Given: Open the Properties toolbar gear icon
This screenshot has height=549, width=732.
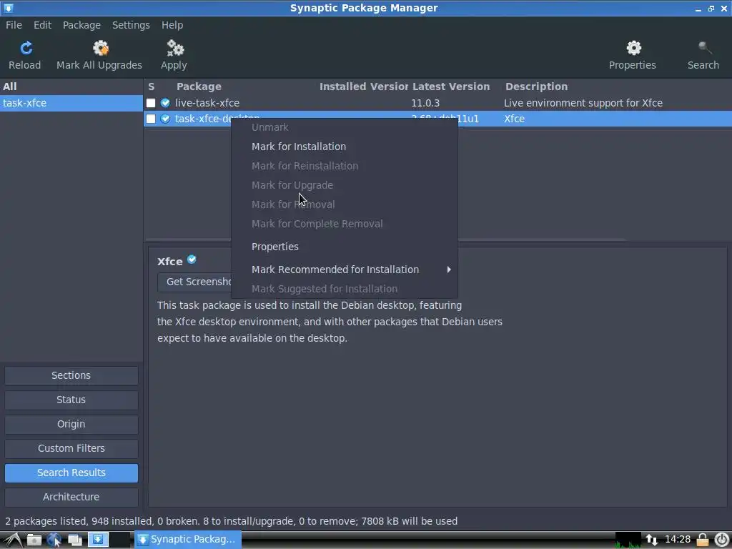Looking at the screenshot, I should 633,48.
